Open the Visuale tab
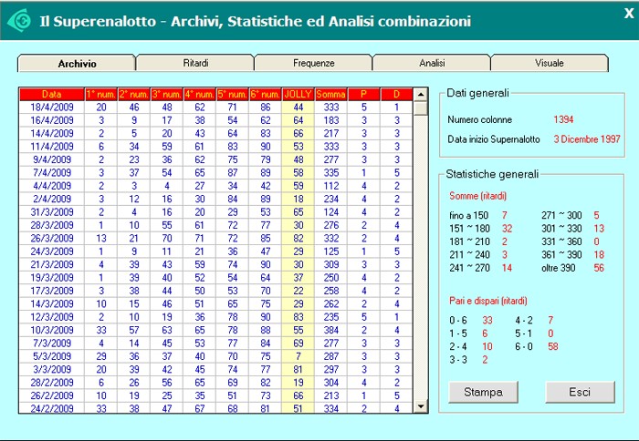The height and width of the screenshot is (441, 639). [550, 63]
